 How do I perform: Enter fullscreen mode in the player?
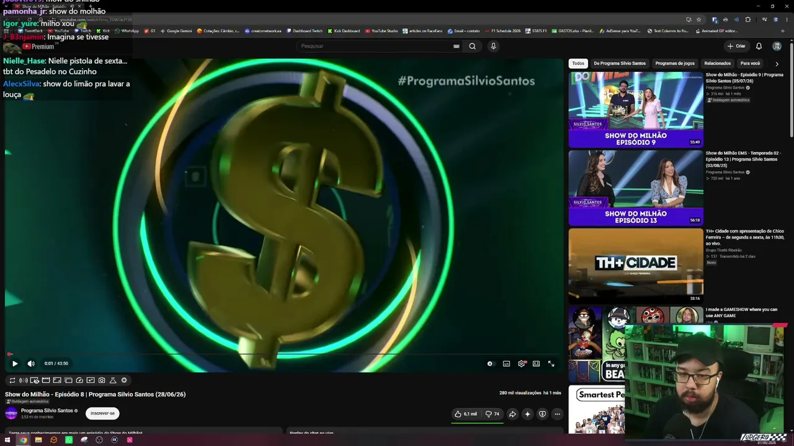click(551, 364)
